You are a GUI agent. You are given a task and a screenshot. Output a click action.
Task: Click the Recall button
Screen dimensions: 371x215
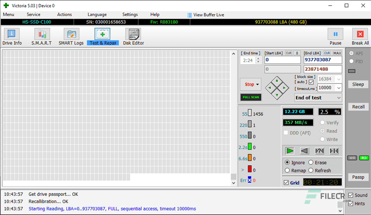(358, 107)
